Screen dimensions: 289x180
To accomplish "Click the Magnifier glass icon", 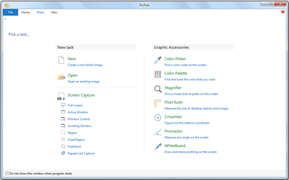I will pos(158,89).
